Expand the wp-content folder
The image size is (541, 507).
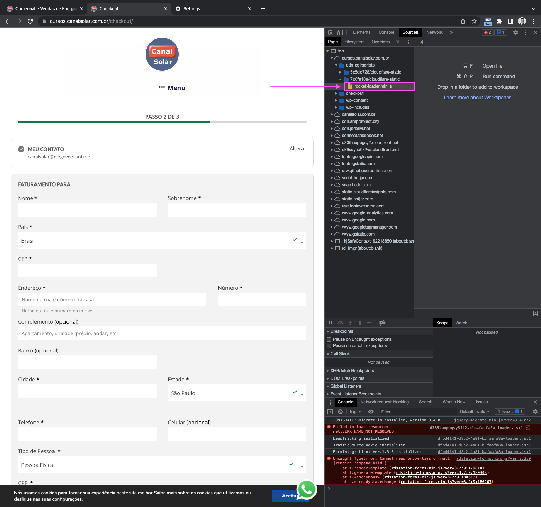pos(336,100)
